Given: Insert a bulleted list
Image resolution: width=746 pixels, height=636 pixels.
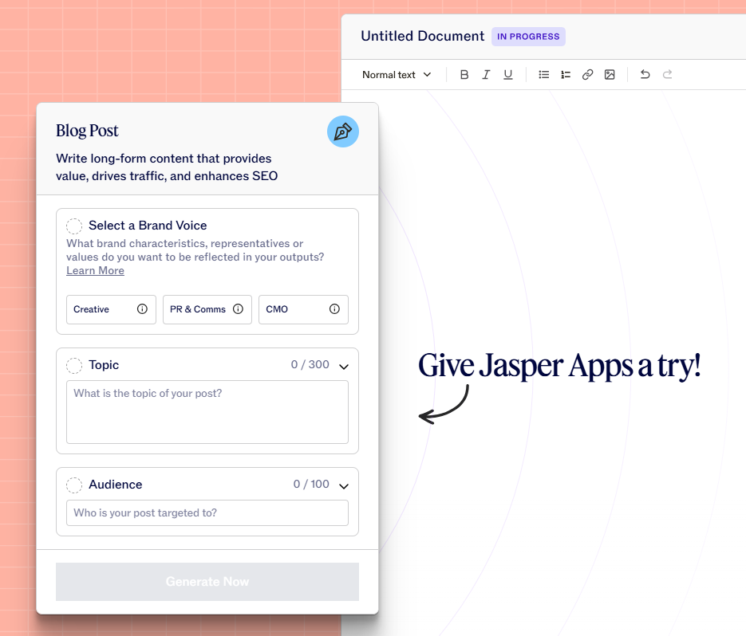Looking at the screenshot, I should (x=544, y=75).
